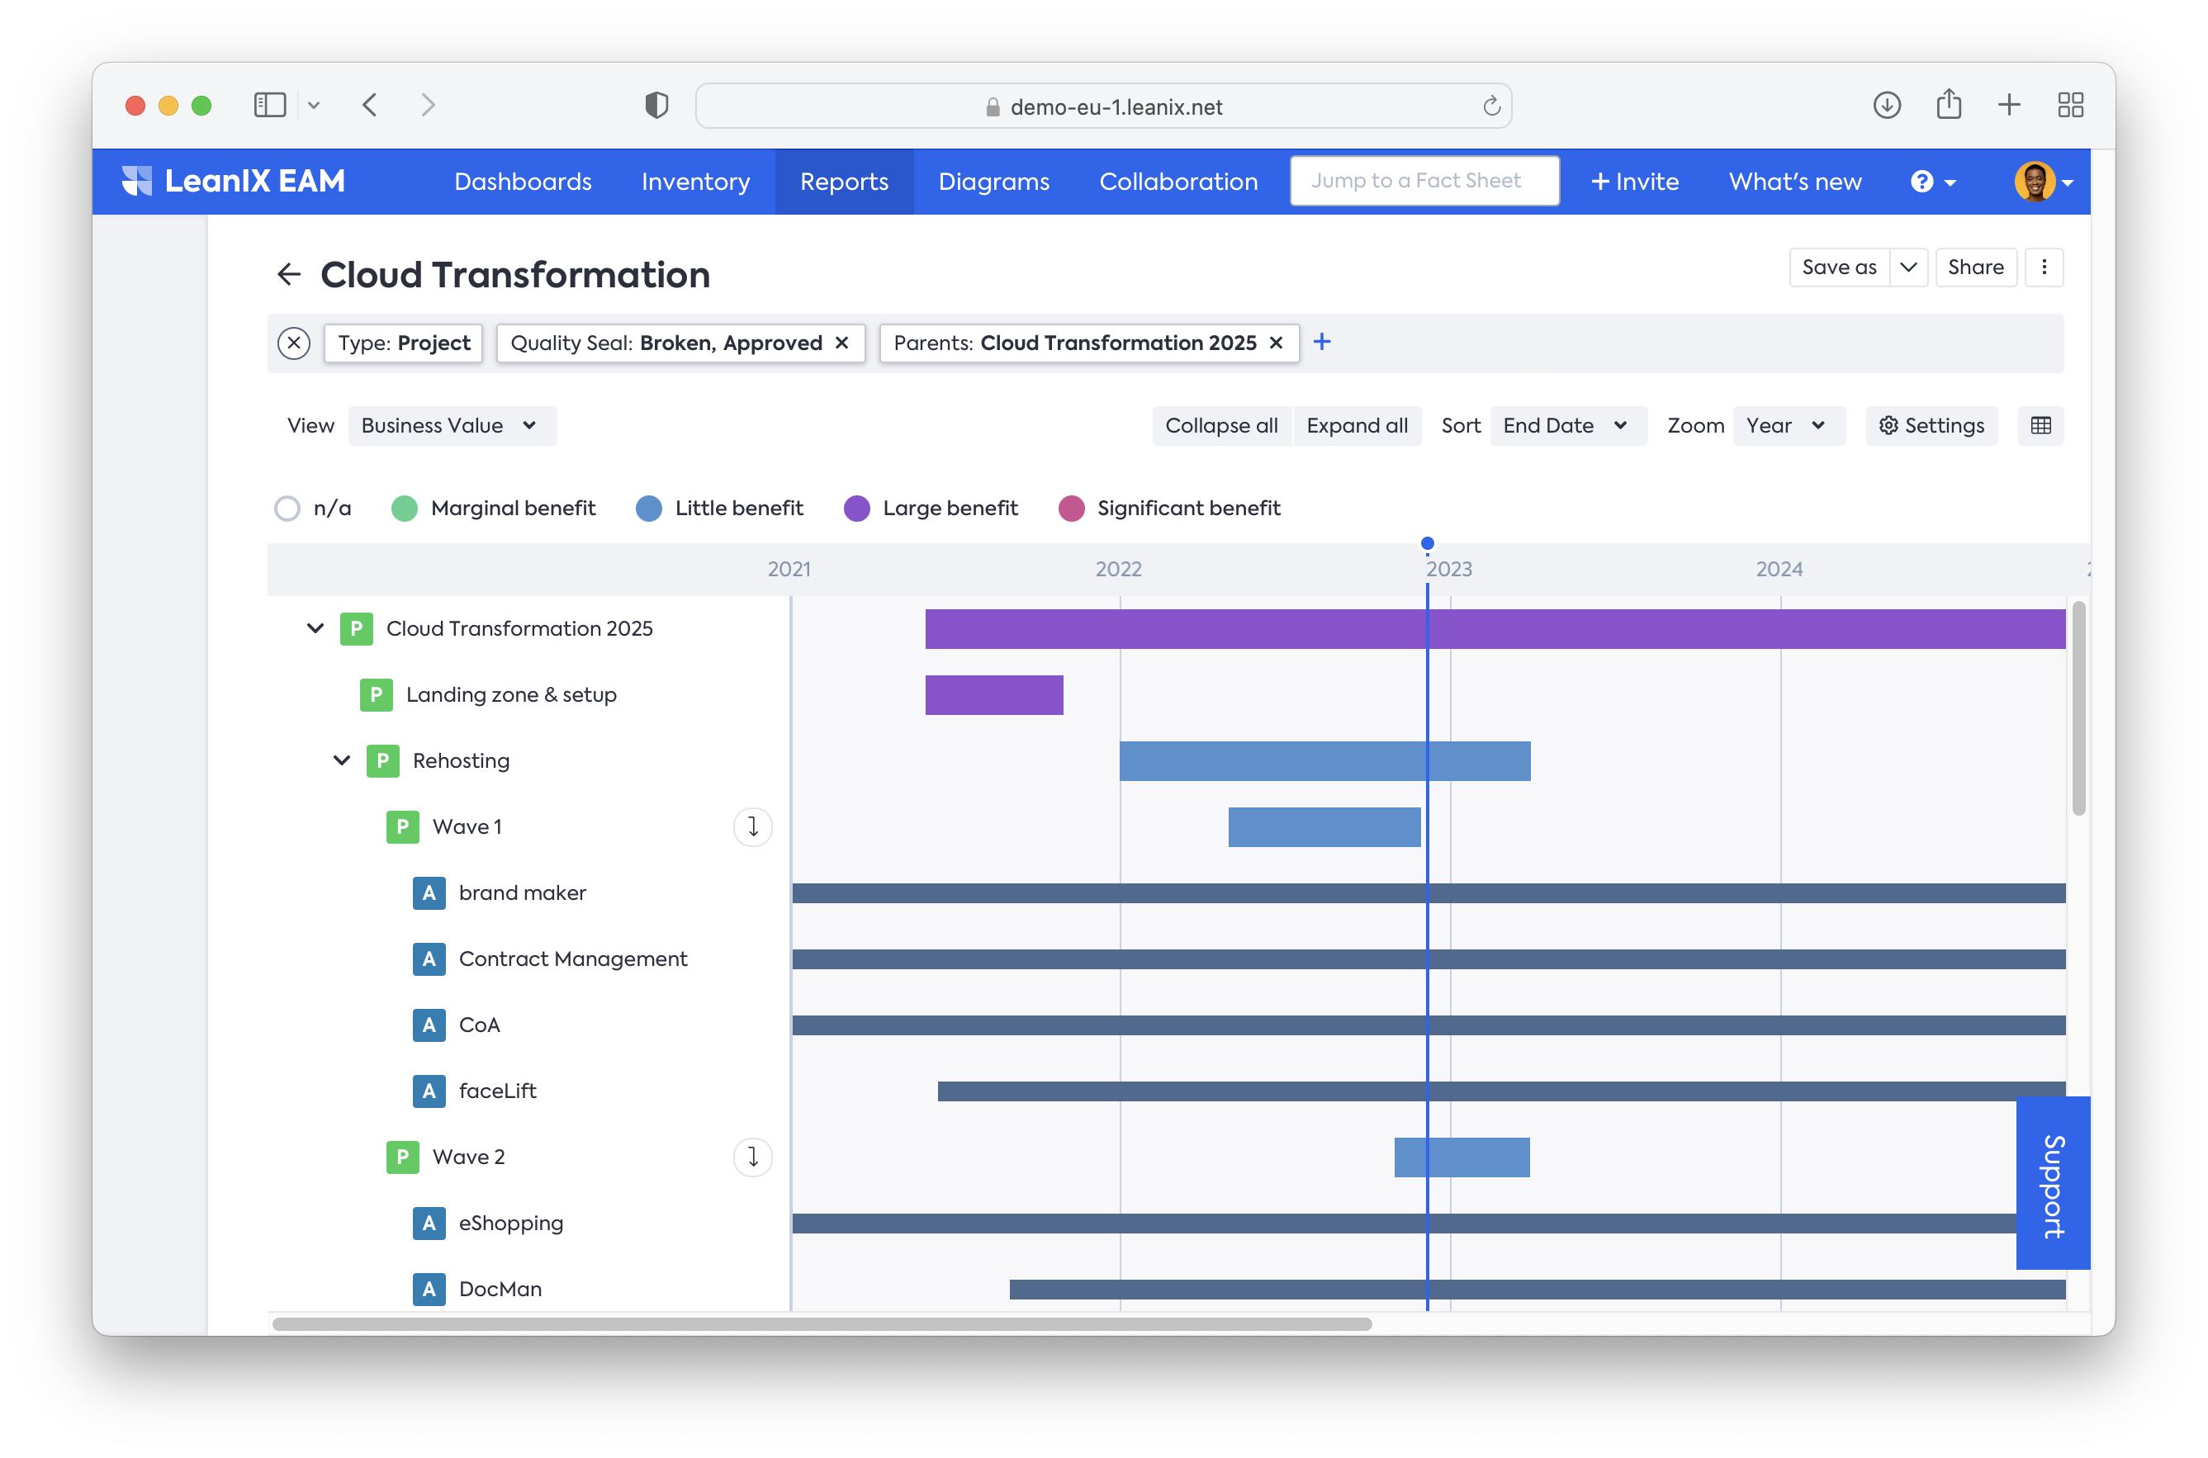Open the End Date sort dropdown
The image size is (2208, 1458).
pos(1566,426)
